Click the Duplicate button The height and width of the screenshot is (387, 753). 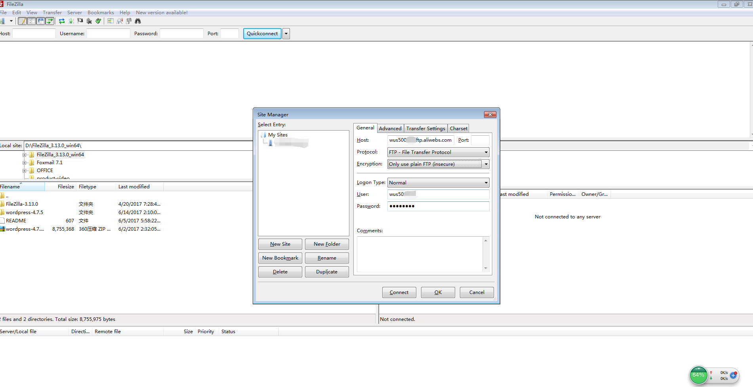coord(327,272)
